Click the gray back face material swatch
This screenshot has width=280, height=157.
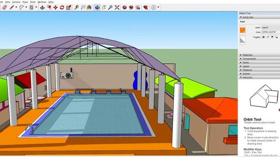tap(242, 40)
